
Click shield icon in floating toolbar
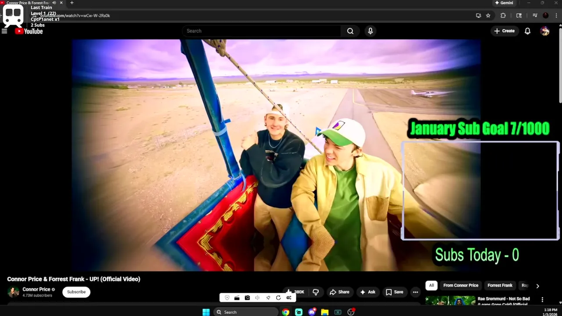pyautogui.click(x=227, y=298)
